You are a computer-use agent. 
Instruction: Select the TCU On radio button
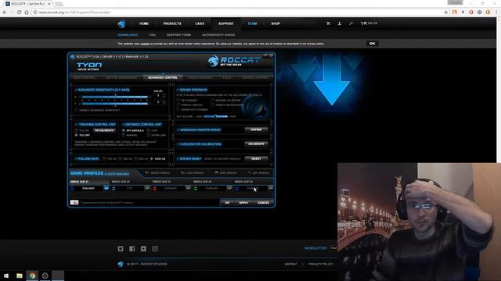76,130
